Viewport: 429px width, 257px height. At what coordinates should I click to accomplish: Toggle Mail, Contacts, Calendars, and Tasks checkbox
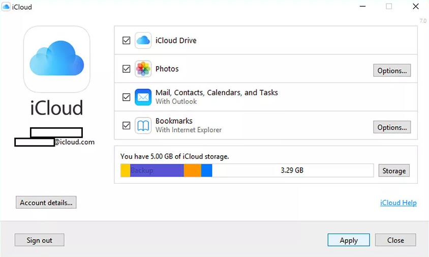pyautogui.click(x=126, y=97)
